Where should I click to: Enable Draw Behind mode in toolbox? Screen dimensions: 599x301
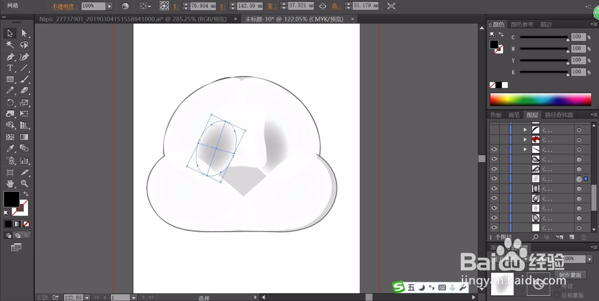(17, 235)
